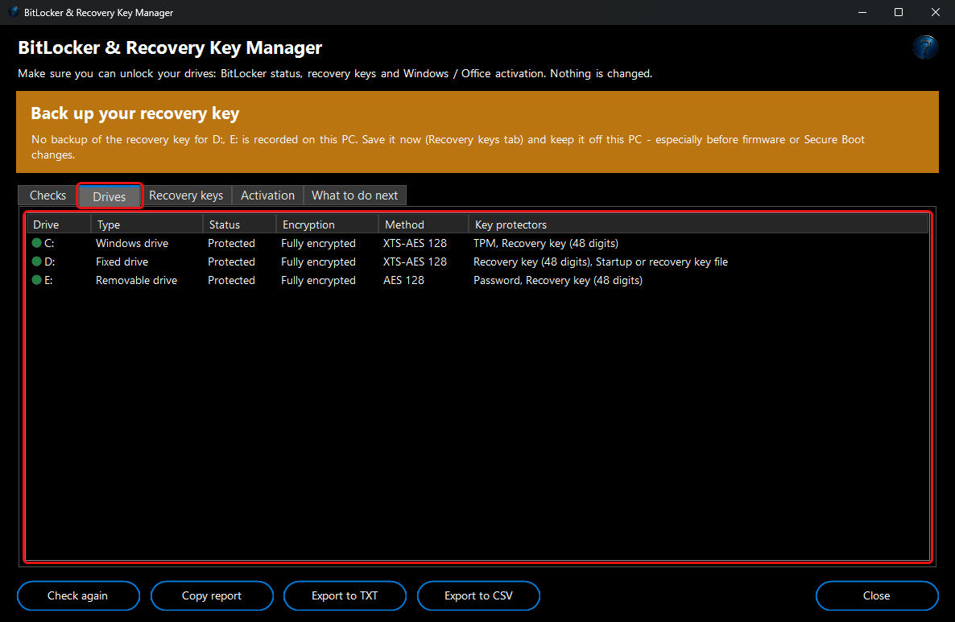Minimize the BitLocker manager window

pyautogui.click(x=862, y=12)
